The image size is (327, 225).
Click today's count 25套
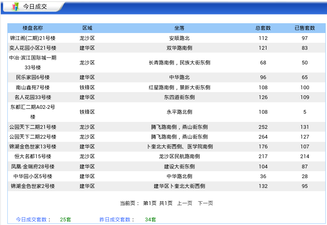coord(65,219)
